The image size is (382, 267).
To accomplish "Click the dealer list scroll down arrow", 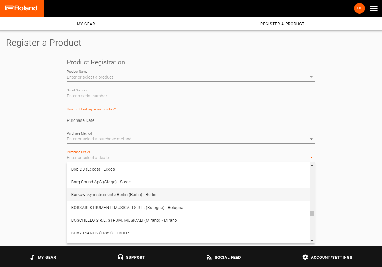I will pyautogui.click(x=312, y=241).
